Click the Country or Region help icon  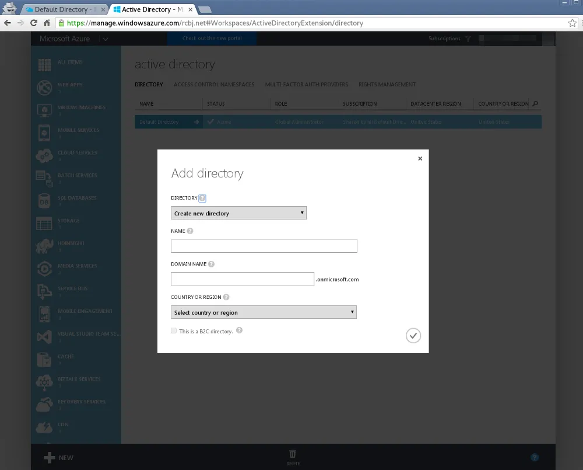click(x=226, y=297)
